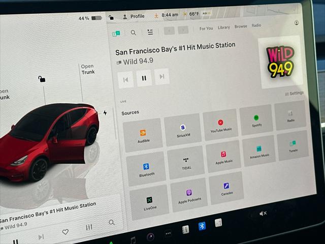325x244 pixels.
Task: Switch to the Radio tab
Action: click(256, 25)
